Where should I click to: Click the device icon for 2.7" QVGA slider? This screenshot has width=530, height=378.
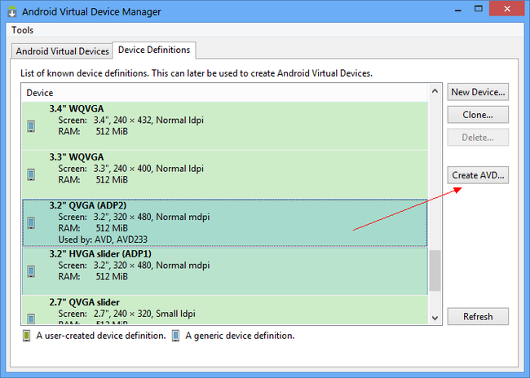31,319
